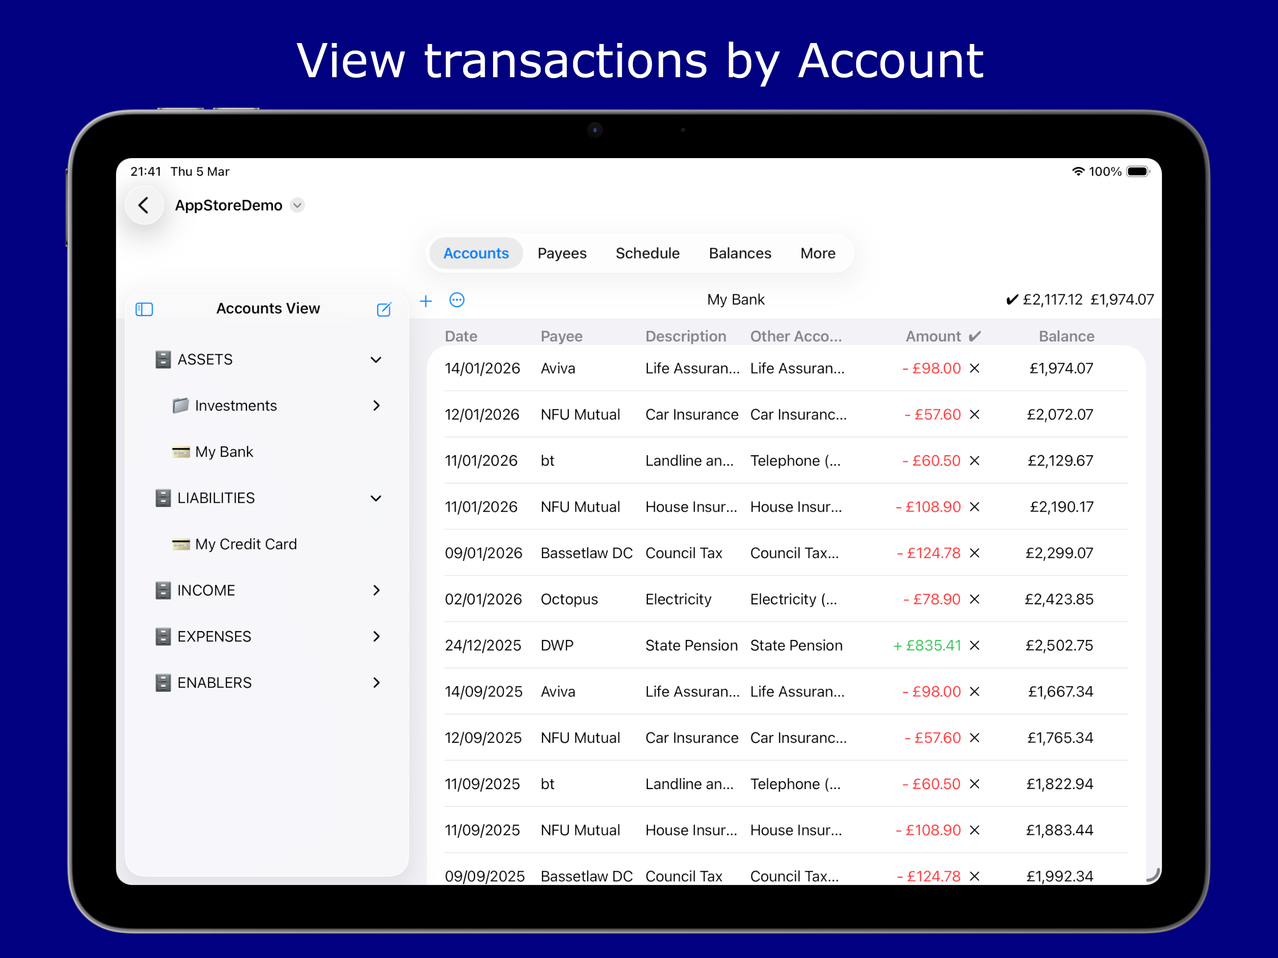
Task: Click the Electricity description cell
Action: (x=678, y=599)
